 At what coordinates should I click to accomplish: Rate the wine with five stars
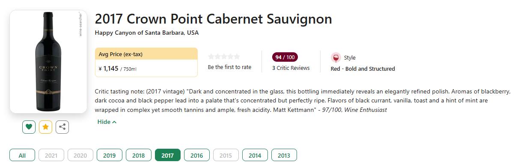tap(237, 57)
